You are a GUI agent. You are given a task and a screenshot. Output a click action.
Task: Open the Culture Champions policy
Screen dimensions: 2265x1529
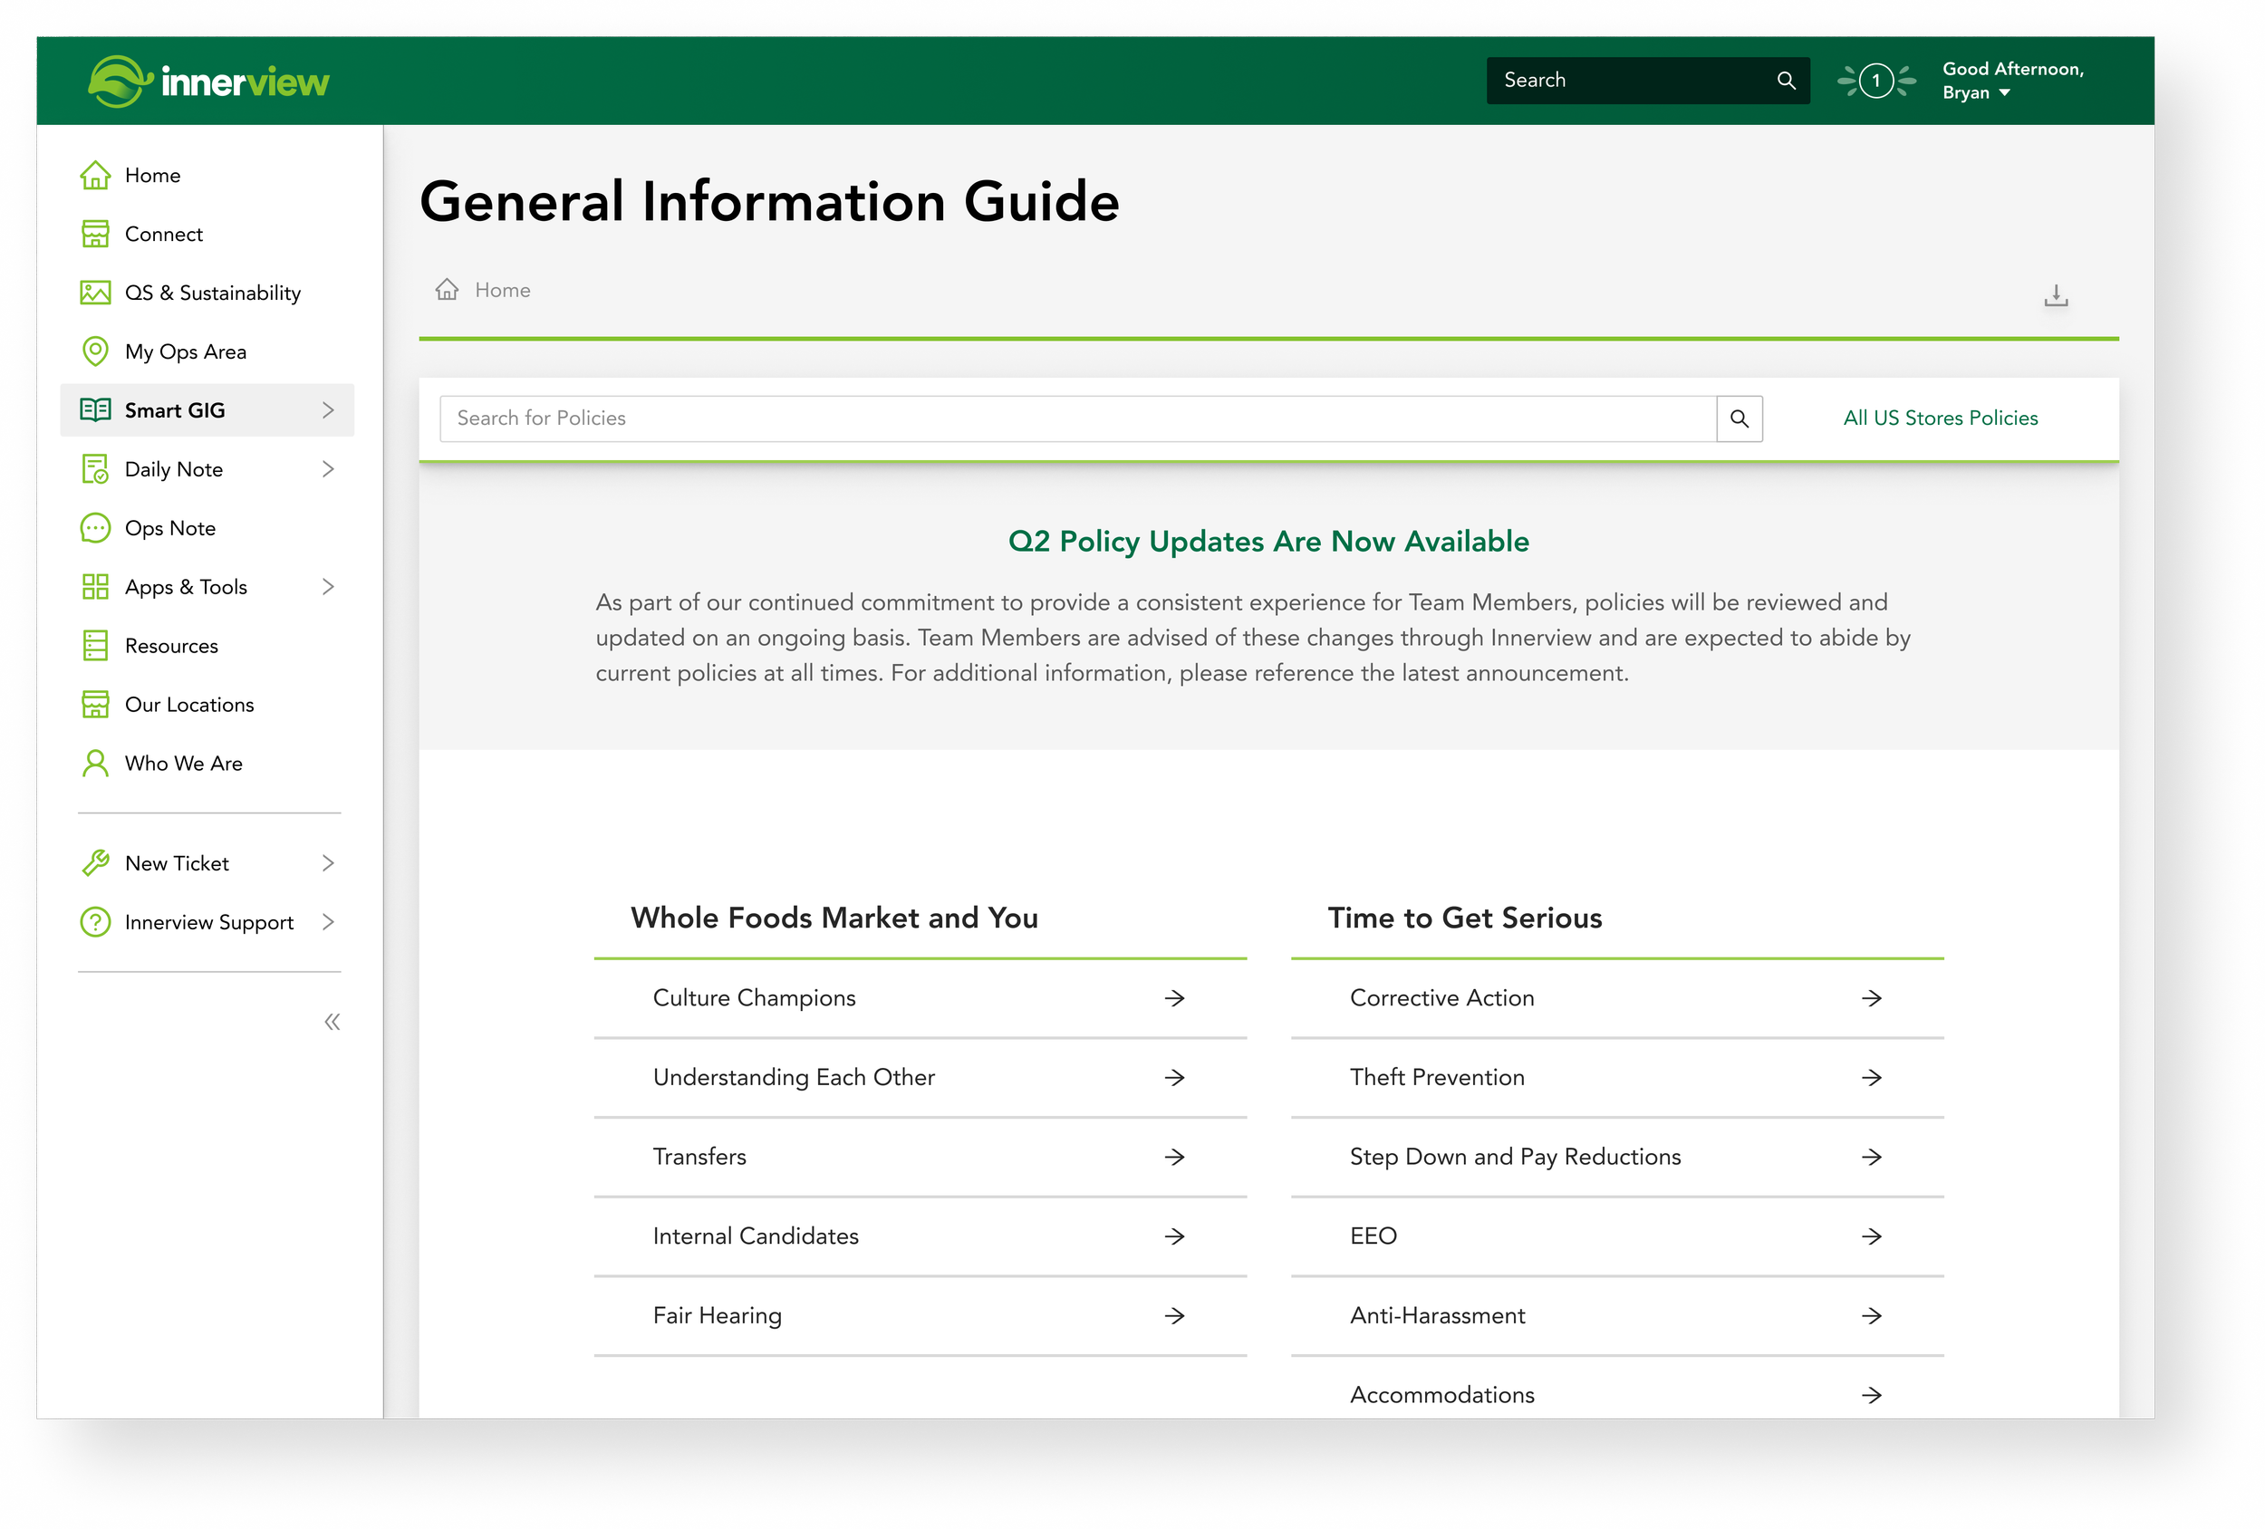click(x=920, y=998)
